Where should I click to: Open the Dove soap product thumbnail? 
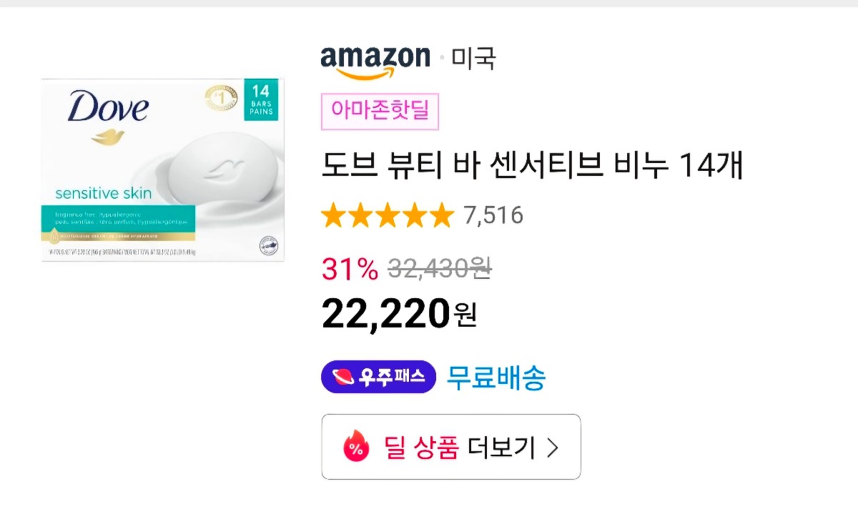(163, 170)
